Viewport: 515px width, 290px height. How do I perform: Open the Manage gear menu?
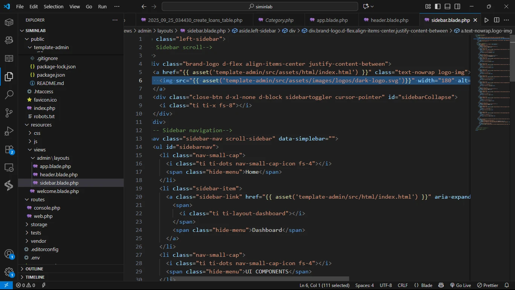[9, 272]
